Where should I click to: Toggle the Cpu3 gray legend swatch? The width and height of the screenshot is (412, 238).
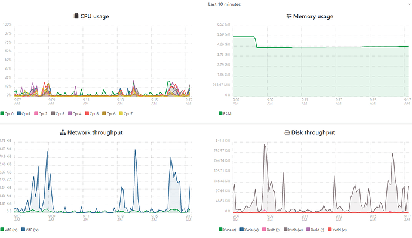[53, 113]
